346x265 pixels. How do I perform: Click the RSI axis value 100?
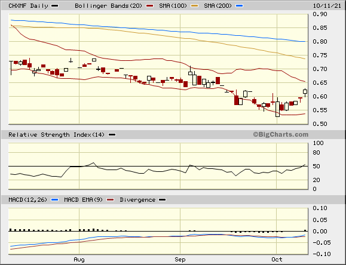(318, 143)
